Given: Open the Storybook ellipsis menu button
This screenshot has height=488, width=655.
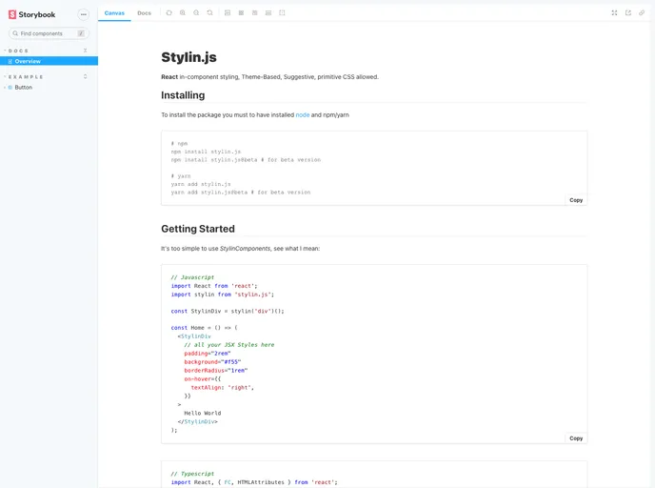Looking at the screenshot, I should [x=84, y=14].
